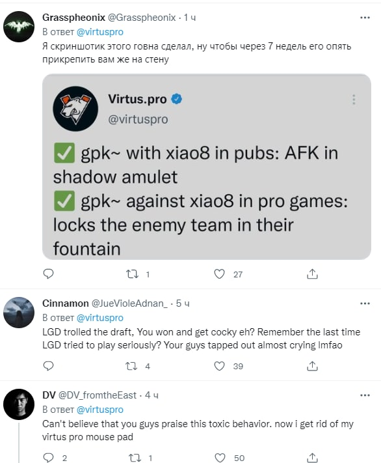Screen dimensions: 381x463
Task: Open Cinnamon's profile avatar
Action: click(19, 313)
